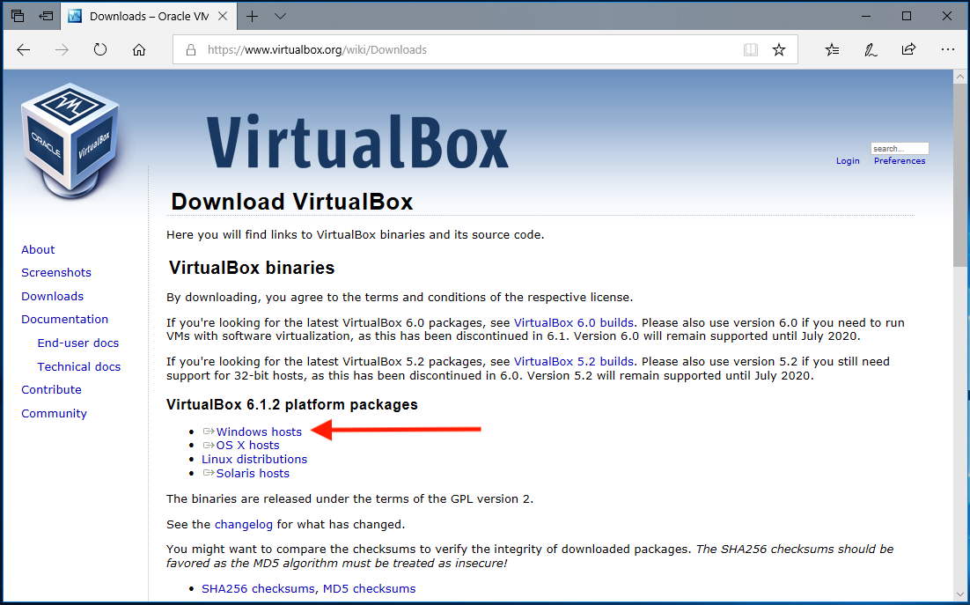Image resolution: width=970 pixels, height=605 pixels.
Task: Open a new tab with plus button
Action: (253, 16)
